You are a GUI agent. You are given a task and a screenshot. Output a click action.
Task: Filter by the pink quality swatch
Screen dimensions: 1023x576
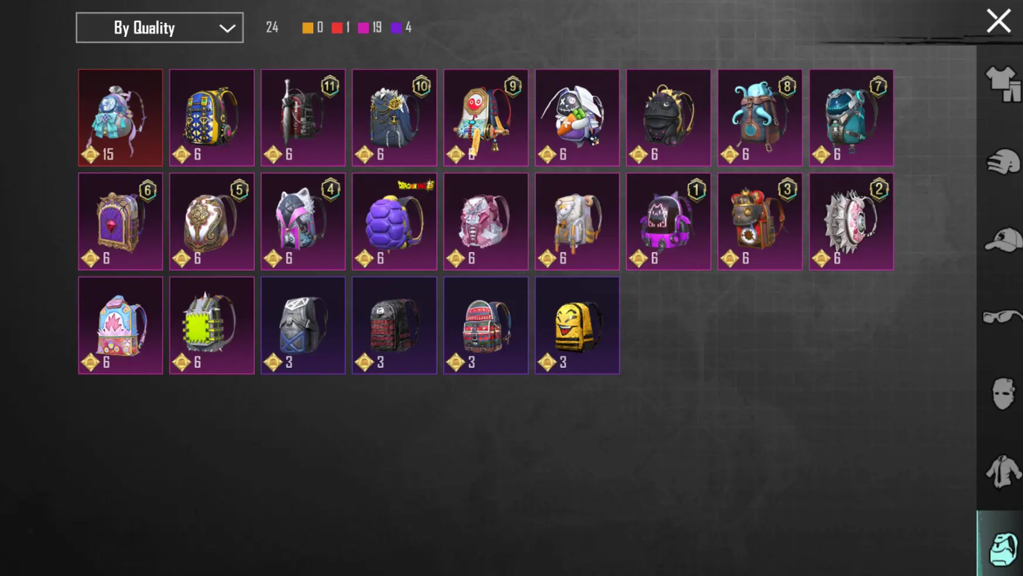(x=363, y=28)
